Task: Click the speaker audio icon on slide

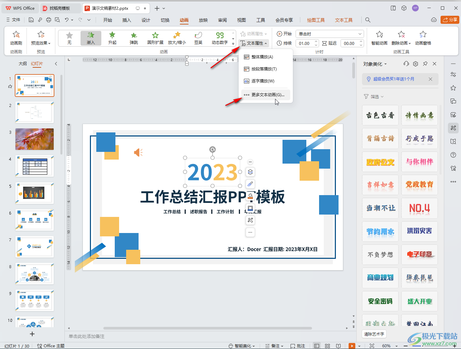Action: (x=138, y=153)
